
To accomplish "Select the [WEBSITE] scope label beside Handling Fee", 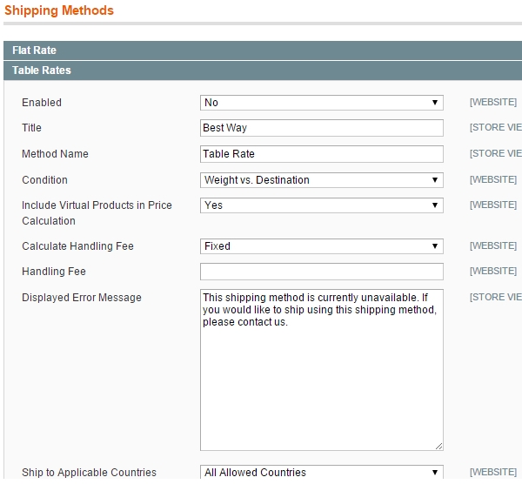I will point(493,271).
